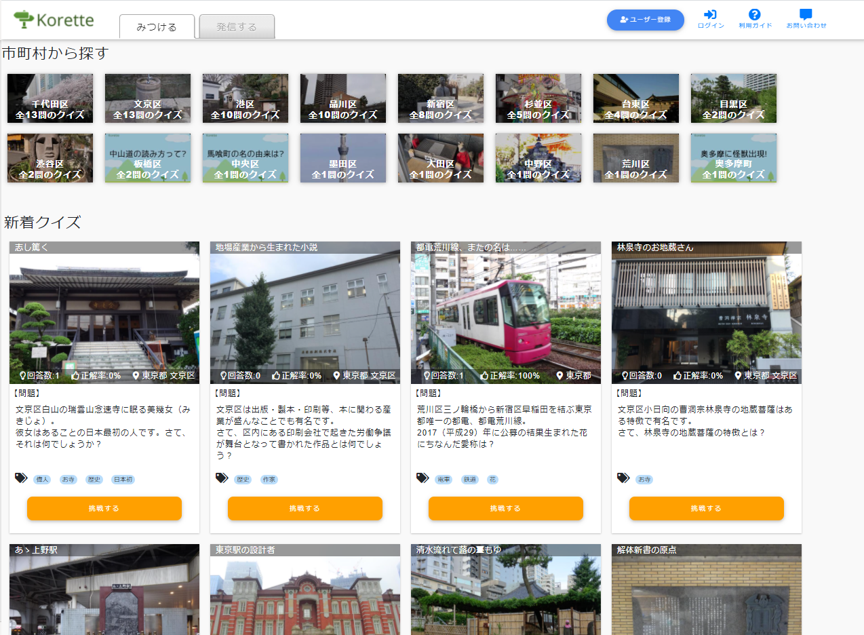Open the 新宿区 quiz area tile
864x635 pixels.
[x=441, y=98]
